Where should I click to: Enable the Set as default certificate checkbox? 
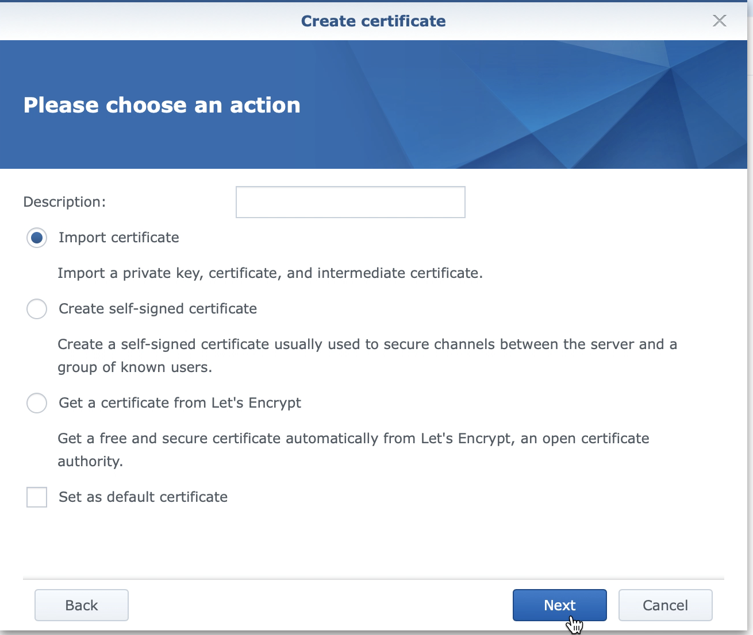point(37,497)
